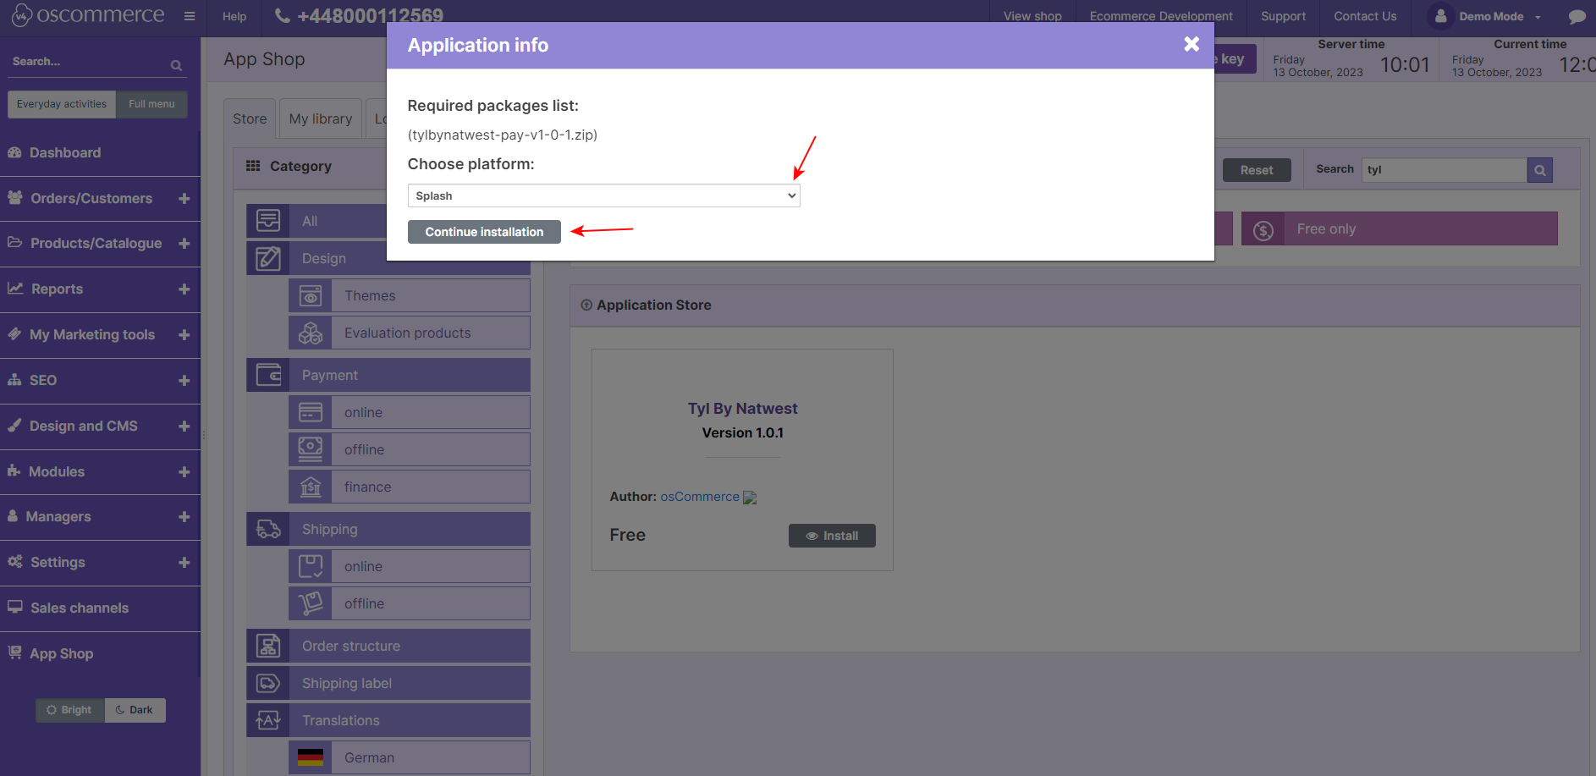Open the Store tab
This screenshot has height=776, width=1596.
(x=250, y=119)
